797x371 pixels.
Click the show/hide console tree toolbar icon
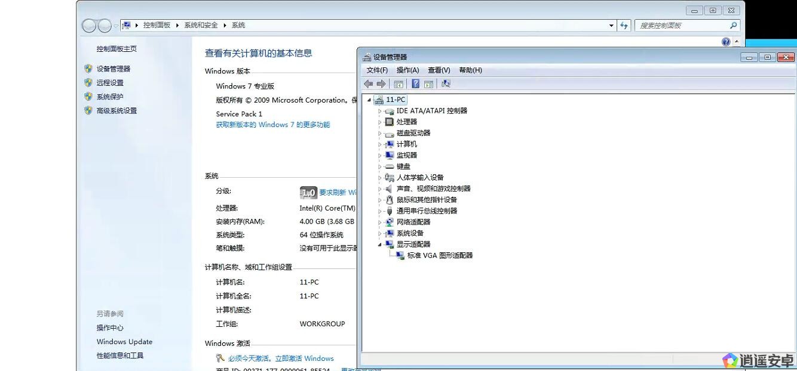[399, 84]
